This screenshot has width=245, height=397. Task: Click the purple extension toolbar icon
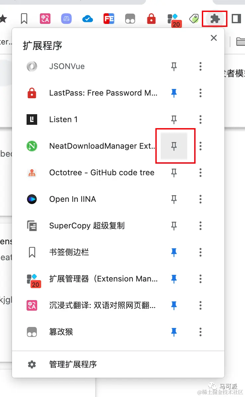pyautogui.click(x=66, y=19)
